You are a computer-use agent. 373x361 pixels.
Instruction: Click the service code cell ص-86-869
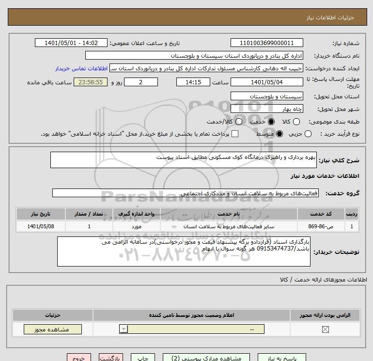pos(321,227)
